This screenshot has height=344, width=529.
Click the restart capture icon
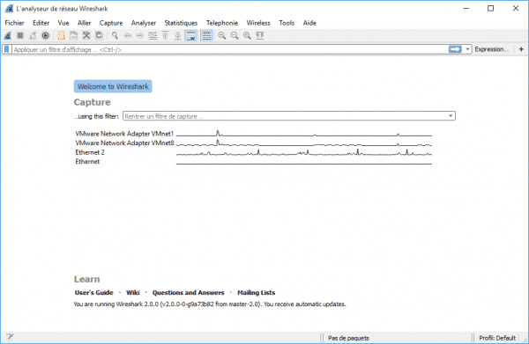[33, 36]
